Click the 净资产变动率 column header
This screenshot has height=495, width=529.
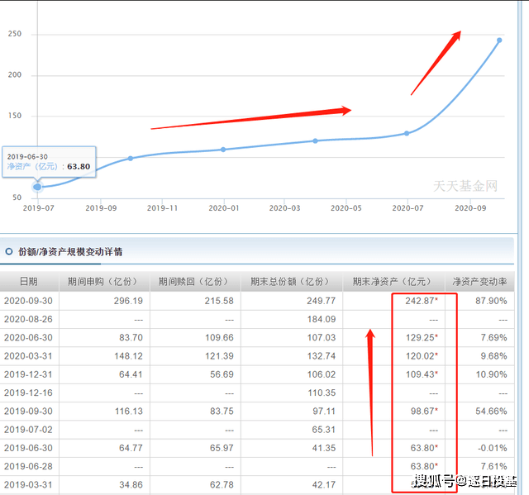click(x=479, y=282)
